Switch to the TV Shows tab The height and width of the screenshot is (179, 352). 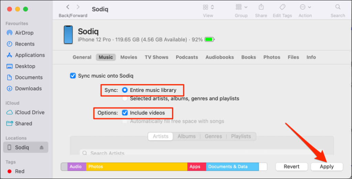(x=156, y=57)
